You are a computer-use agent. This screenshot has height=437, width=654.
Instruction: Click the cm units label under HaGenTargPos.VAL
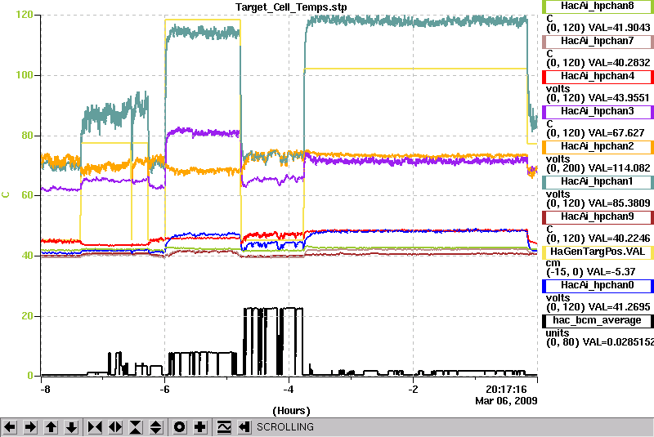tap(553, 263)
